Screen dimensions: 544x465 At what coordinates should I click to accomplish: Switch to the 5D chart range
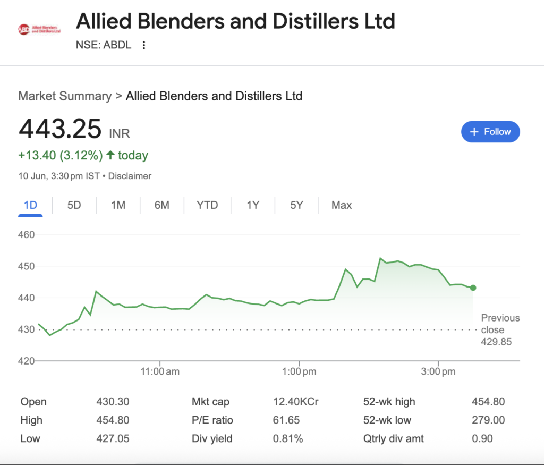(74, 205)
